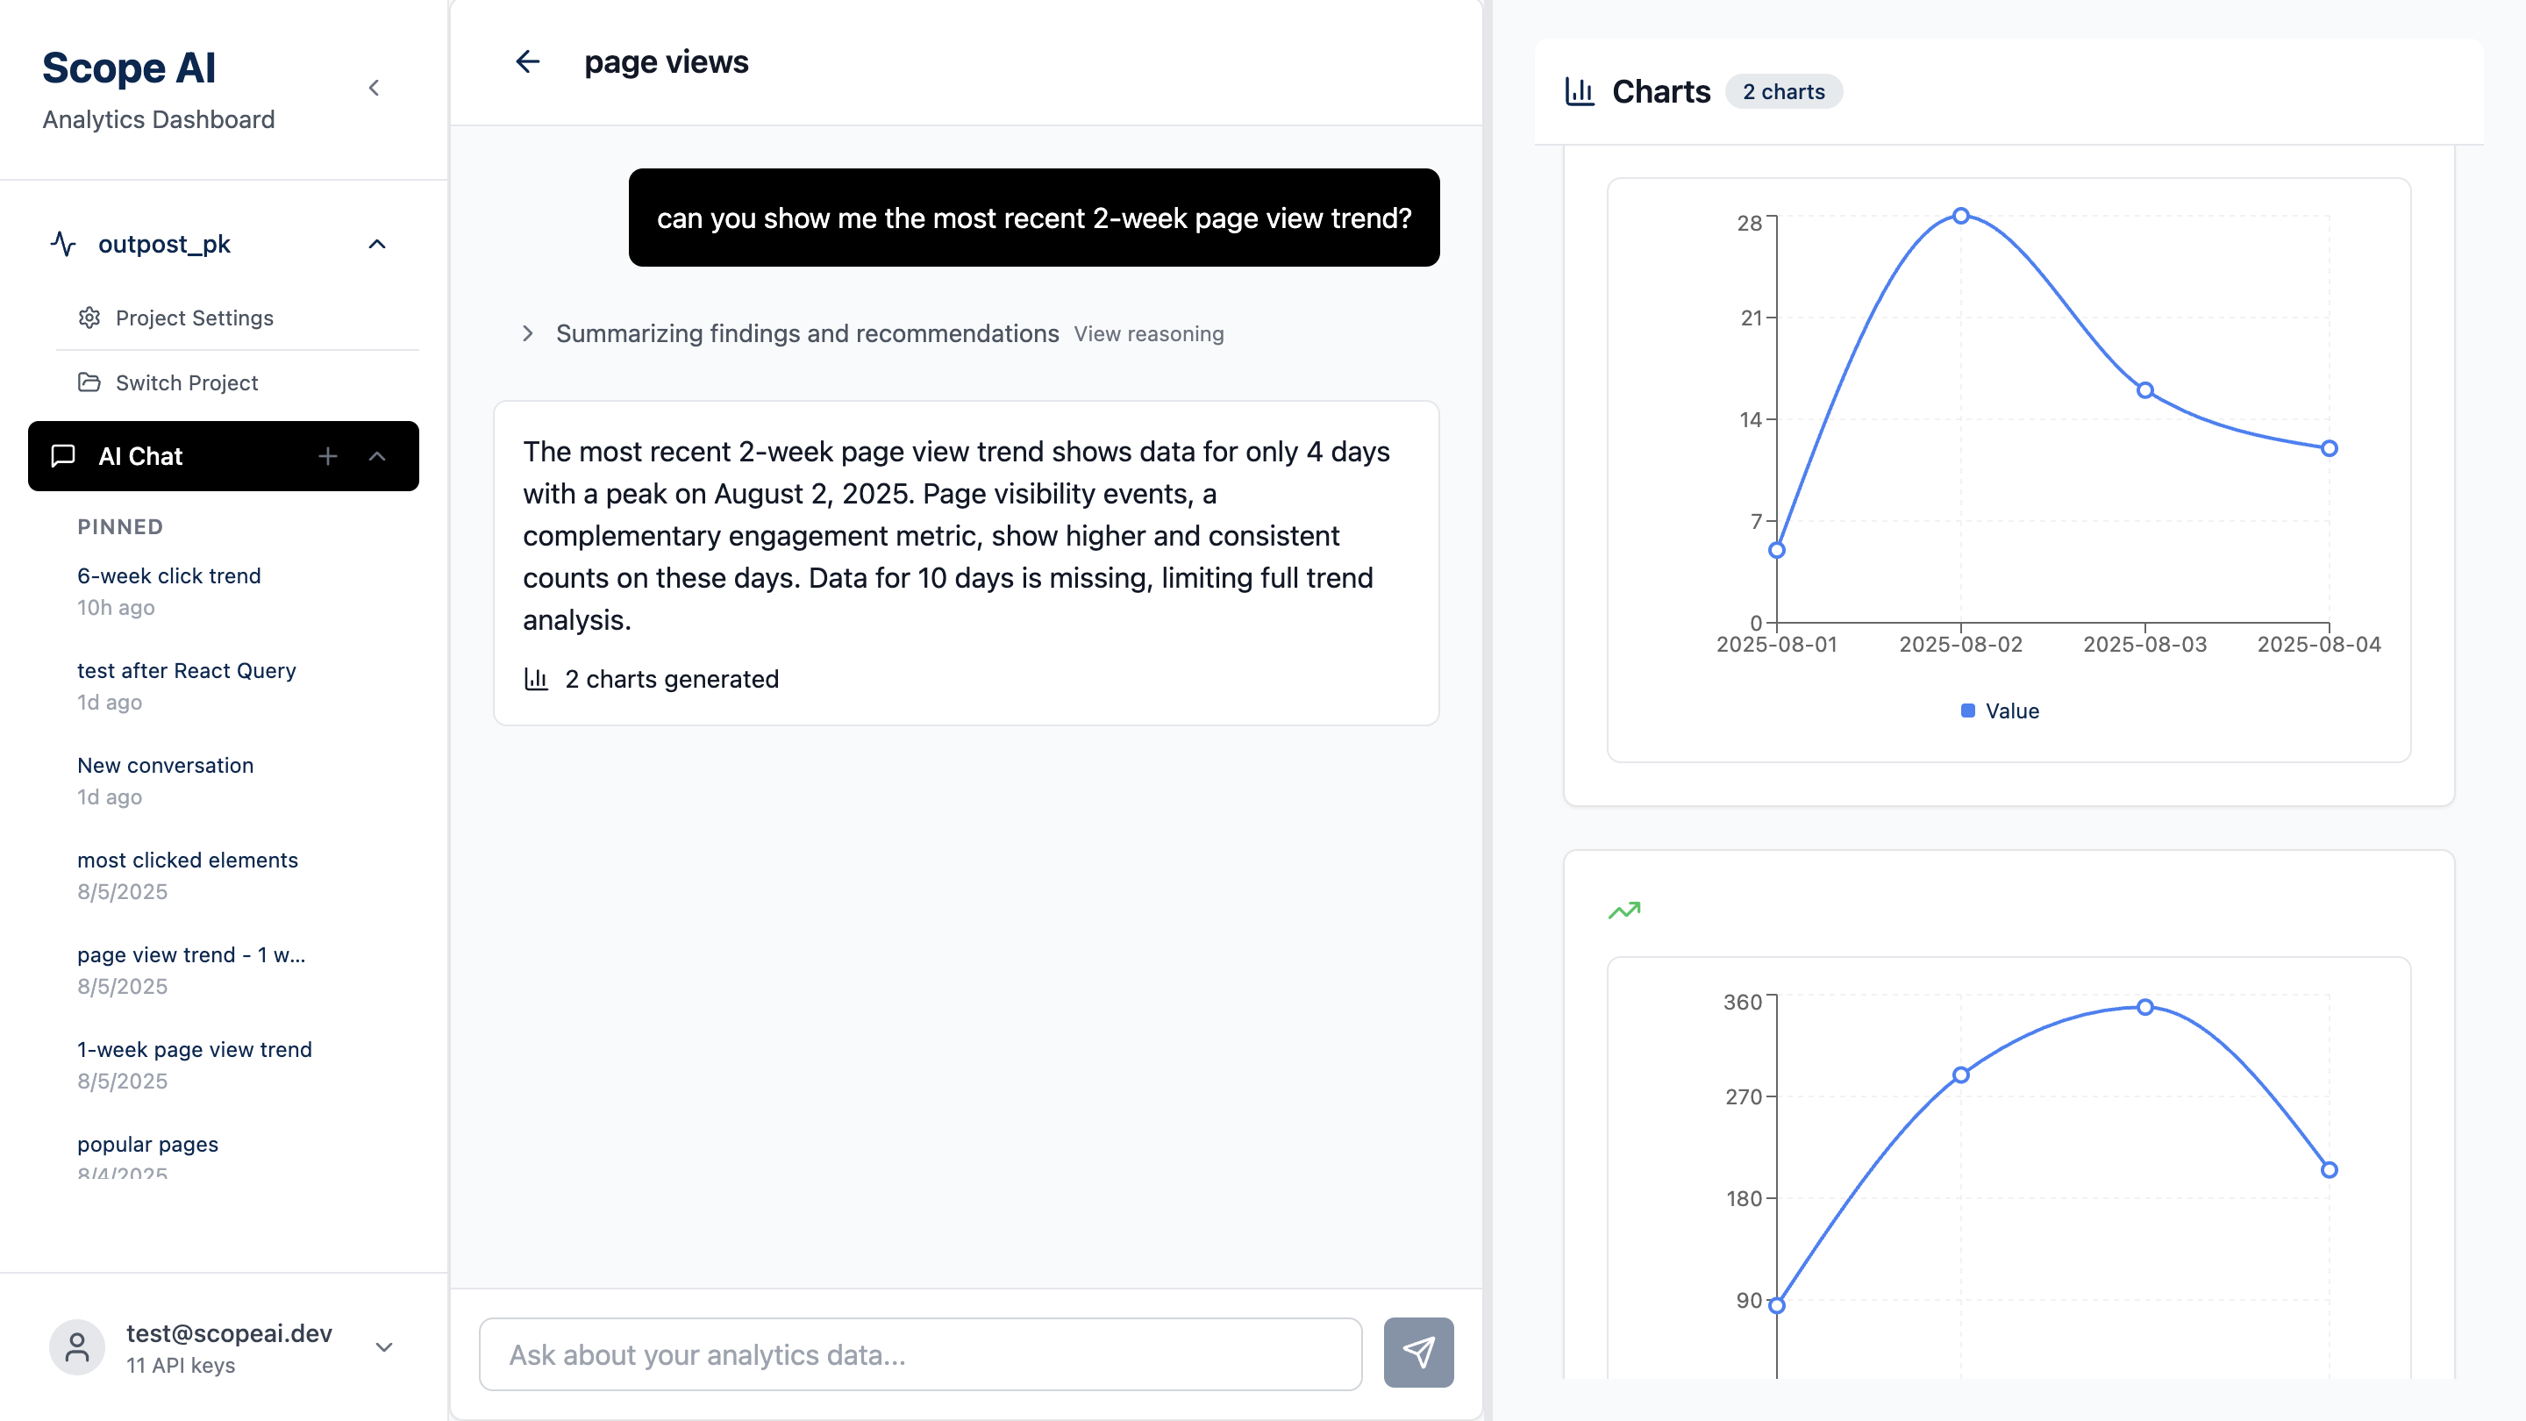Click the Ask about your analytics data field
This screenshot has height=1421, width=2526.
point(920,1354)
